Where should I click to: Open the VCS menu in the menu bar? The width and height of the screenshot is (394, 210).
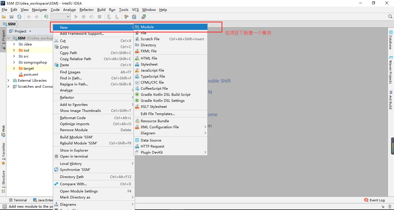point(135,10)
